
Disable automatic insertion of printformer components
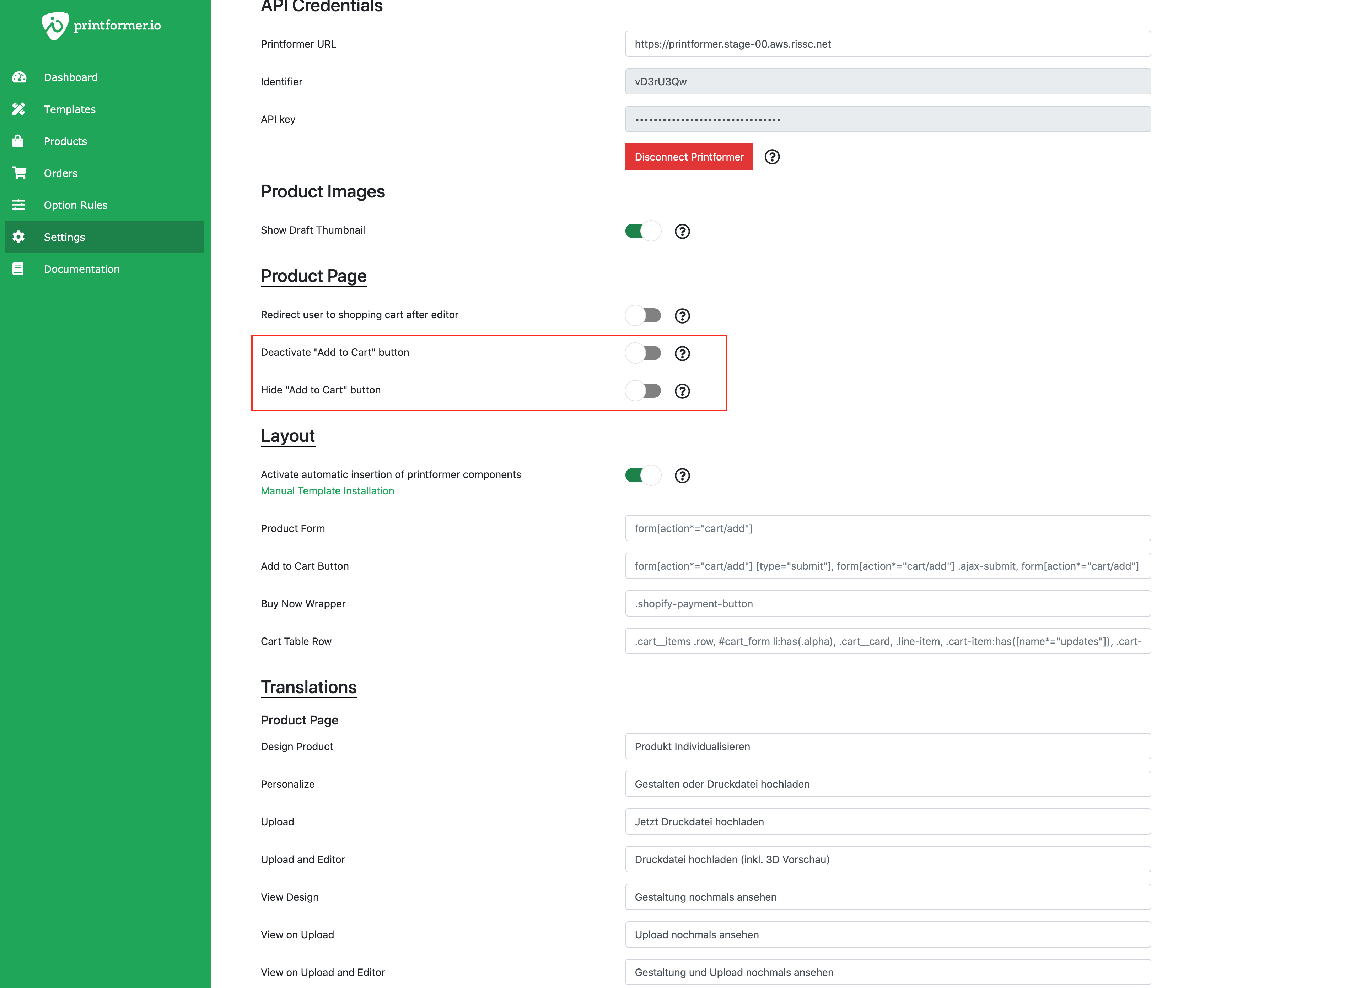click(643, 476)
